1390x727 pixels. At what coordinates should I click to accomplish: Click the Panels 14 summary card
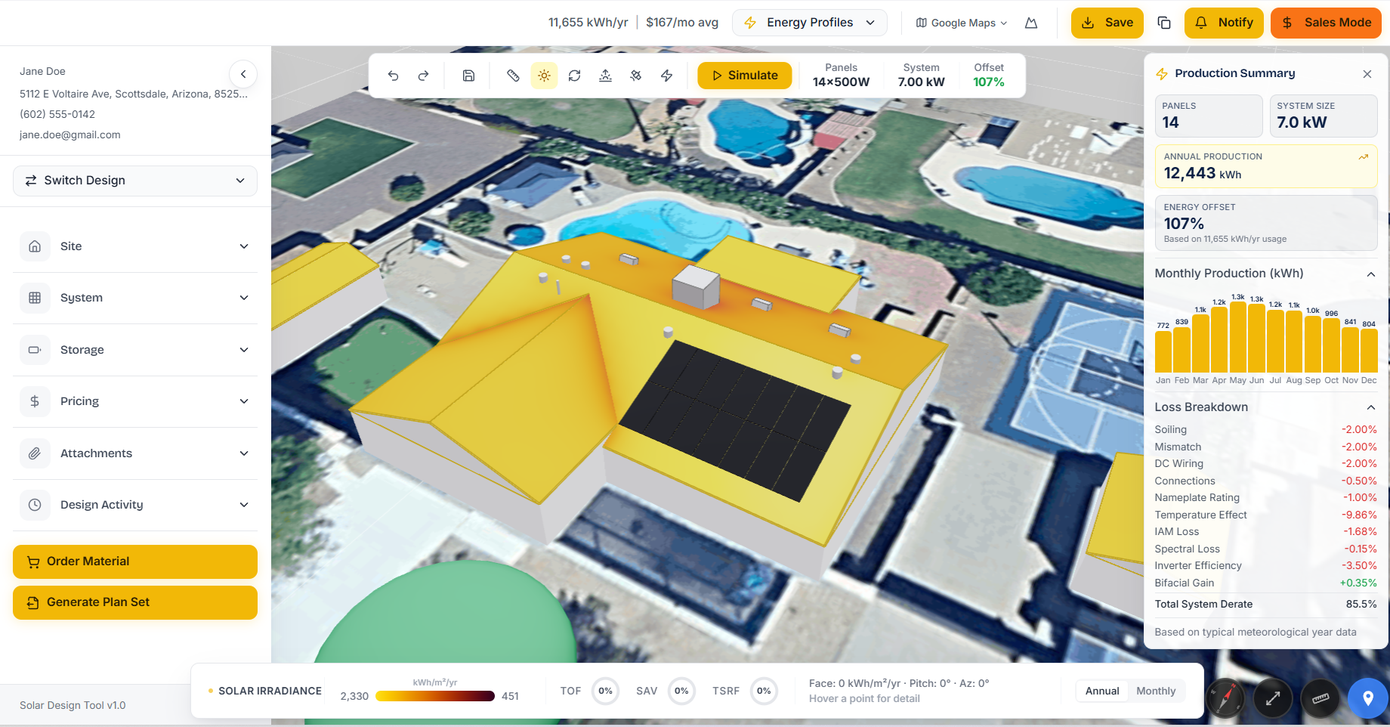pos(1209,116)
